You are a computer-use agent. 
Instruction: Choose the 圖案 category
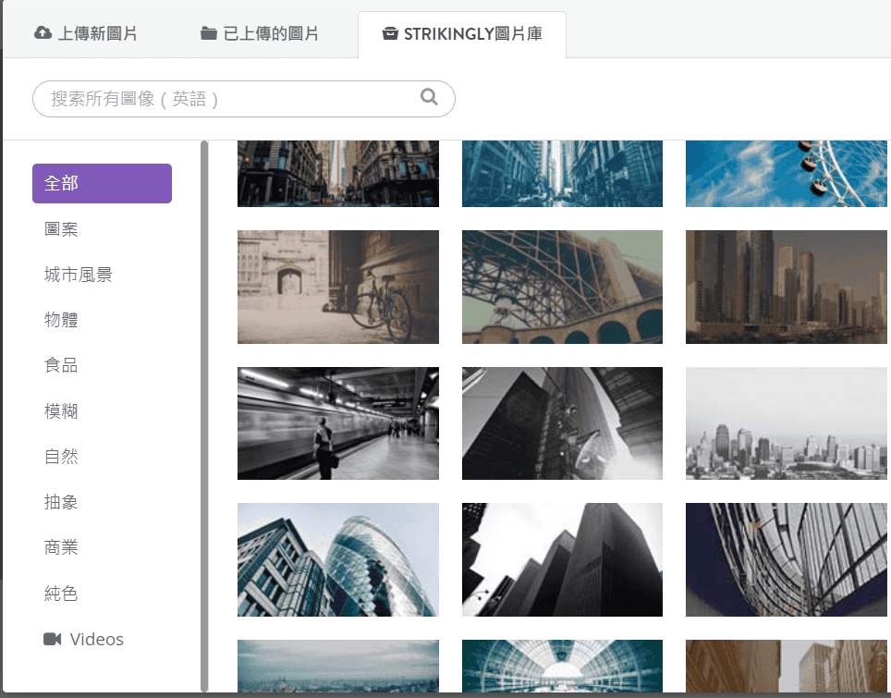pyautogui.click(x=61, y=229)
